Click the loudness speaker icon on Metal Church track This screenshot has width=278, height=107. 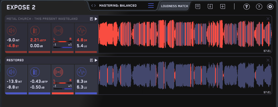pyautogui.click(x=12, y=31)
